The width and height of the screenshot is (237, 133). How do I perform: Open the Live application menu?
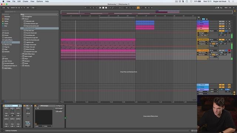coord(9,1)
